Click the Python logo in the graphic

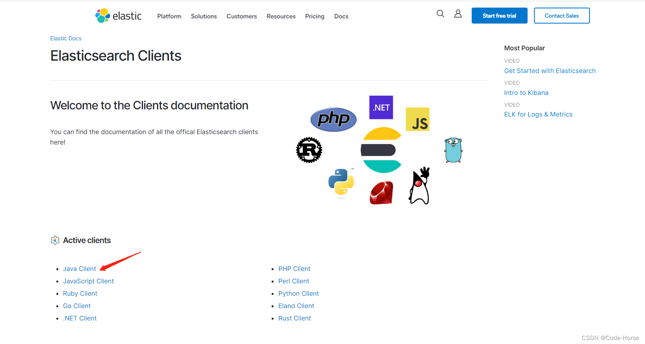click(x=341, y=182)
